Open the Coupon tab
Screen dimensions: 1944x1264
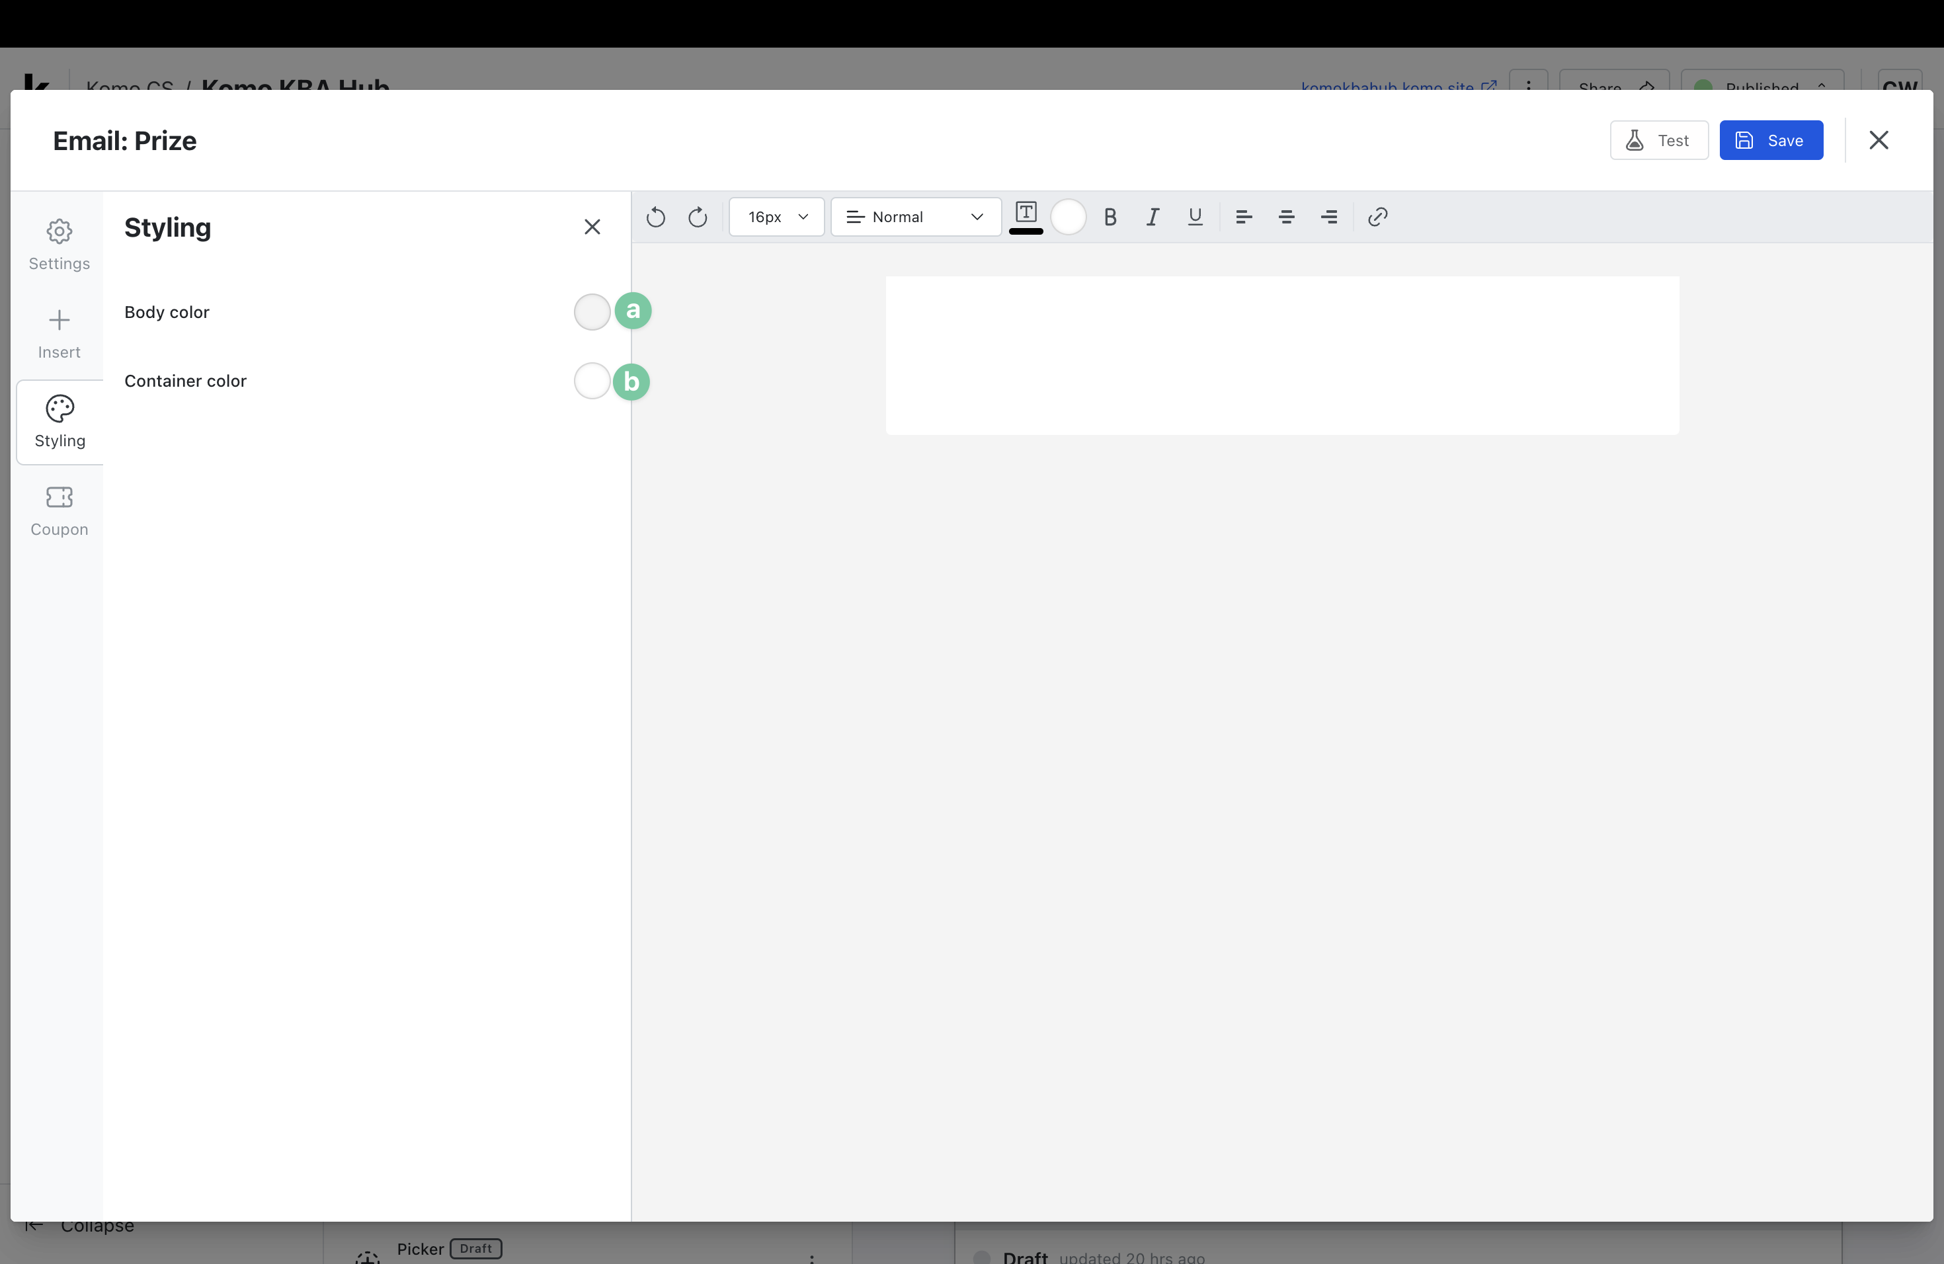(59, 510)
